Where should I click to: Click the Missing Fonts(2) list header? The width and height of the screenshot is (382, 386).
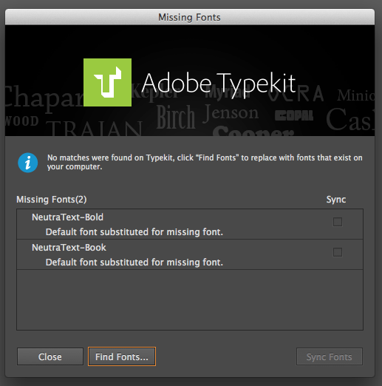click(52, 199)
